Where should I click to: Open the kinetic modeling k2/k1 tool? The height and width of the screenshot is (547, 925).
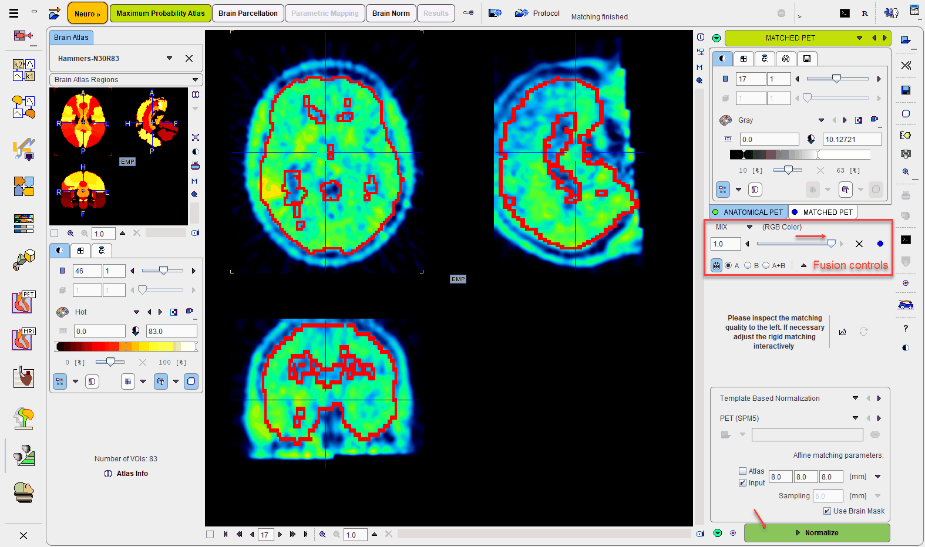pyautogui.click(x=23, y=70)
